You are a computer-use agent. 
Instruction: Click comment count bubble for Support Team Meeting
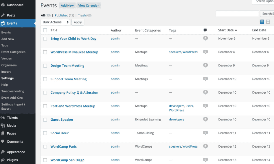click(x=205, y=79)
